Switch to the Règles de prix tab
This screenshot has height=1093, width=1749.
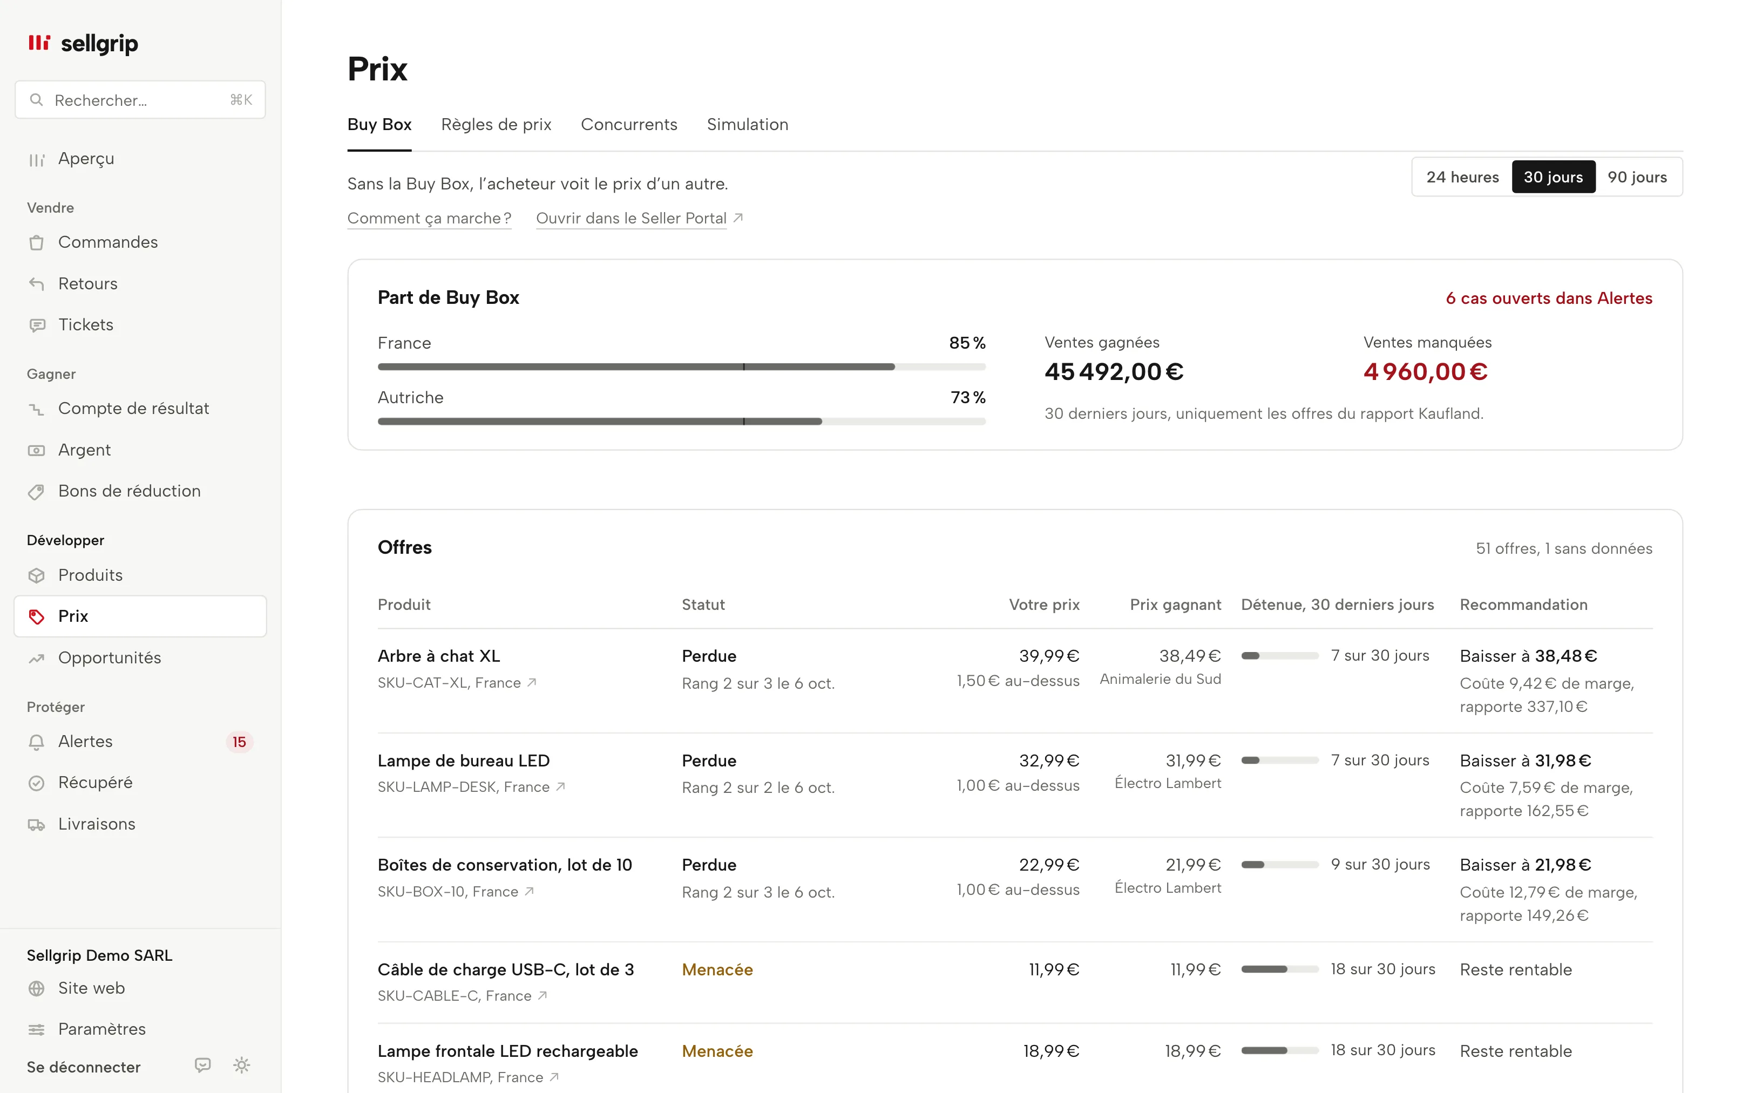pos(497,124)
